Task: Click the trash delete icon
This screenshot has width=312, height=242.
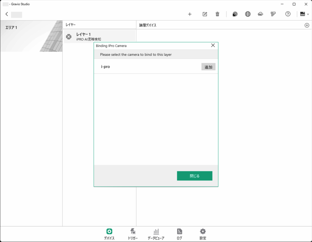Action: click(217, 14)
